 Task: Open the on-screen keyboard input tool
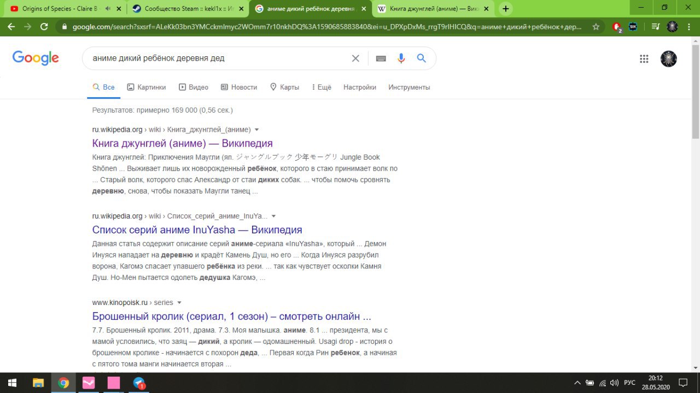[381, 58]
